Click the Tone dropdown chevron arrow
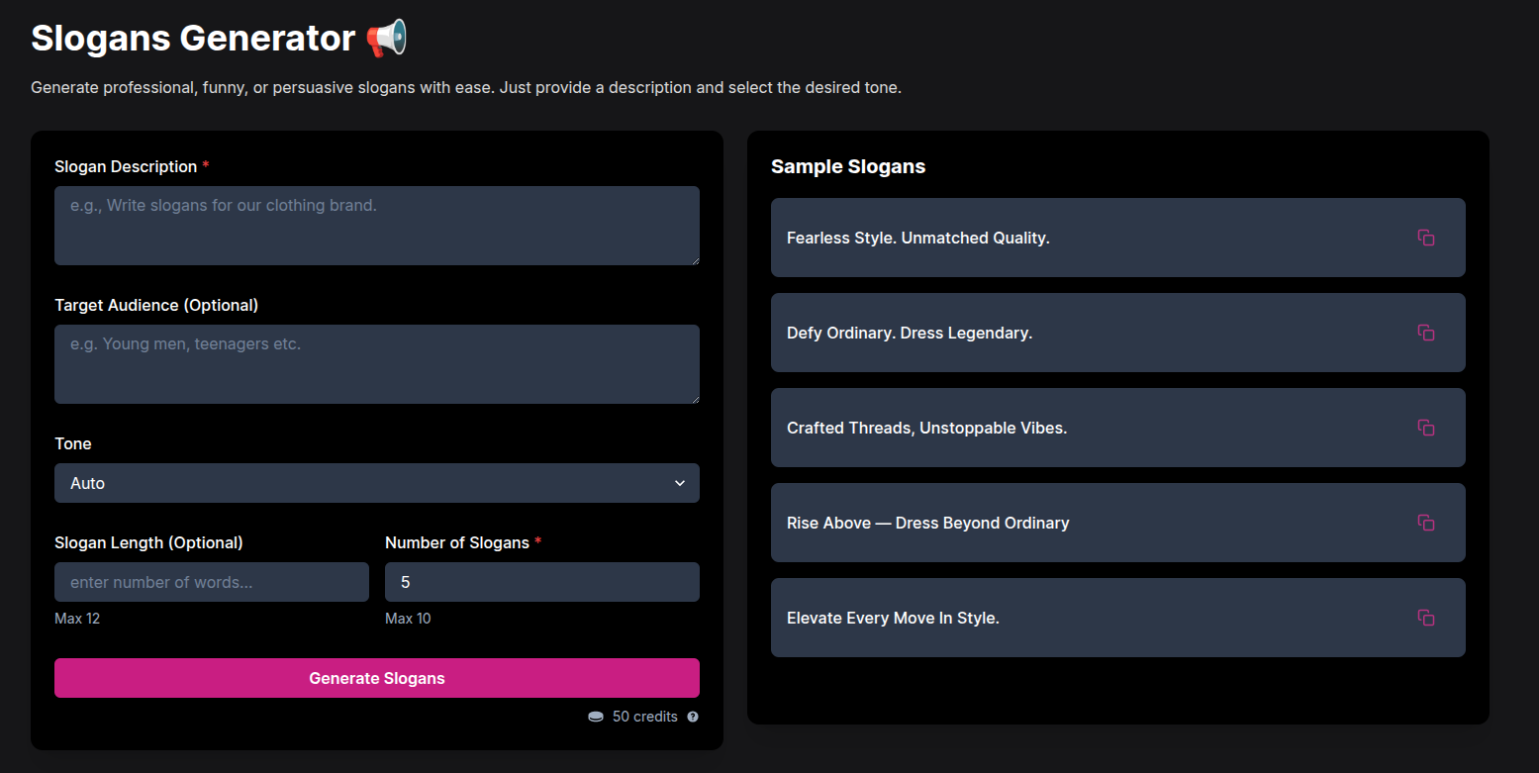 click(680, 483)
